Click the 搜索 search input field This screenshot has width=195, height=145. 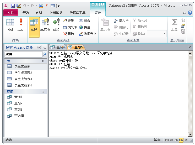pos(24,54)
